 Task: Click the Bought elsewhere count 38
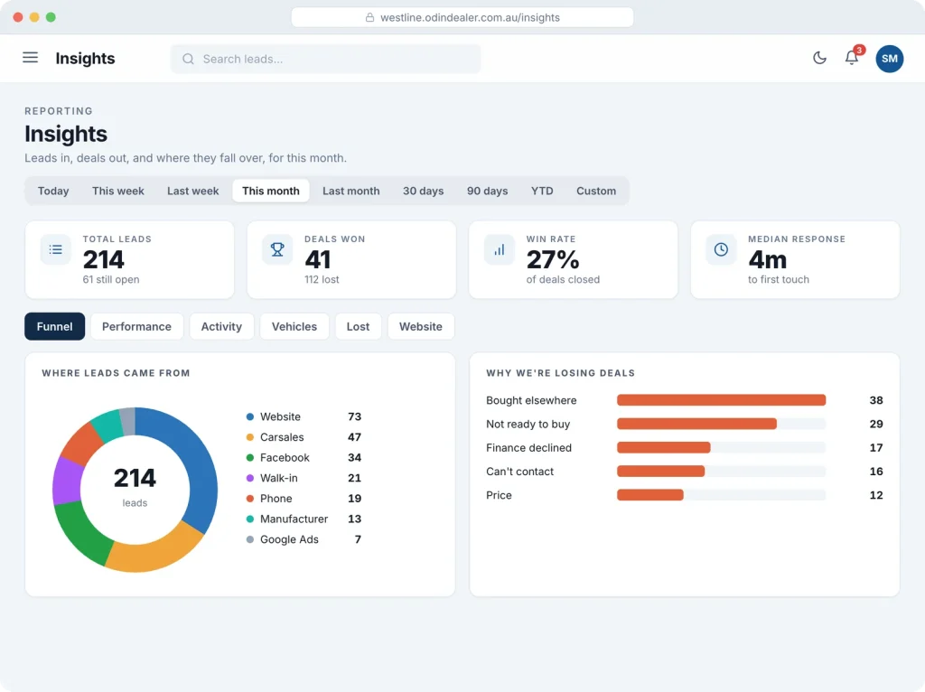click(876, 400)
